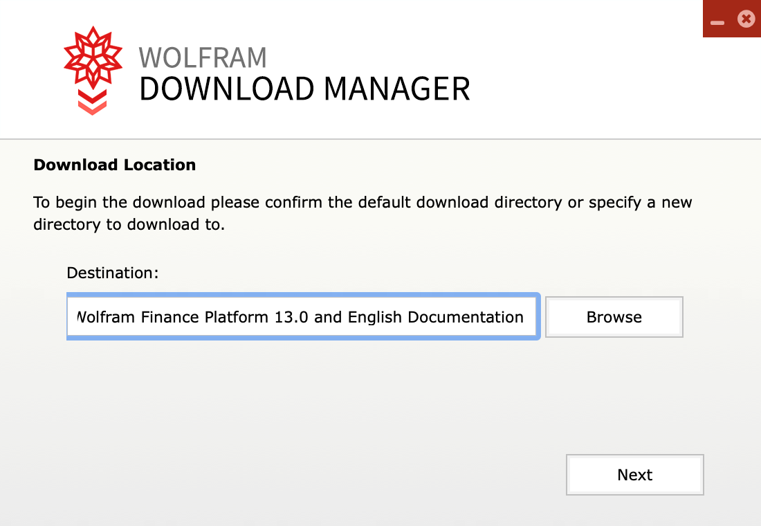Screen dimensions: 761x526
Task: Click the downward arrows in the Wolfram logo
Action: (x=92, y=104)
